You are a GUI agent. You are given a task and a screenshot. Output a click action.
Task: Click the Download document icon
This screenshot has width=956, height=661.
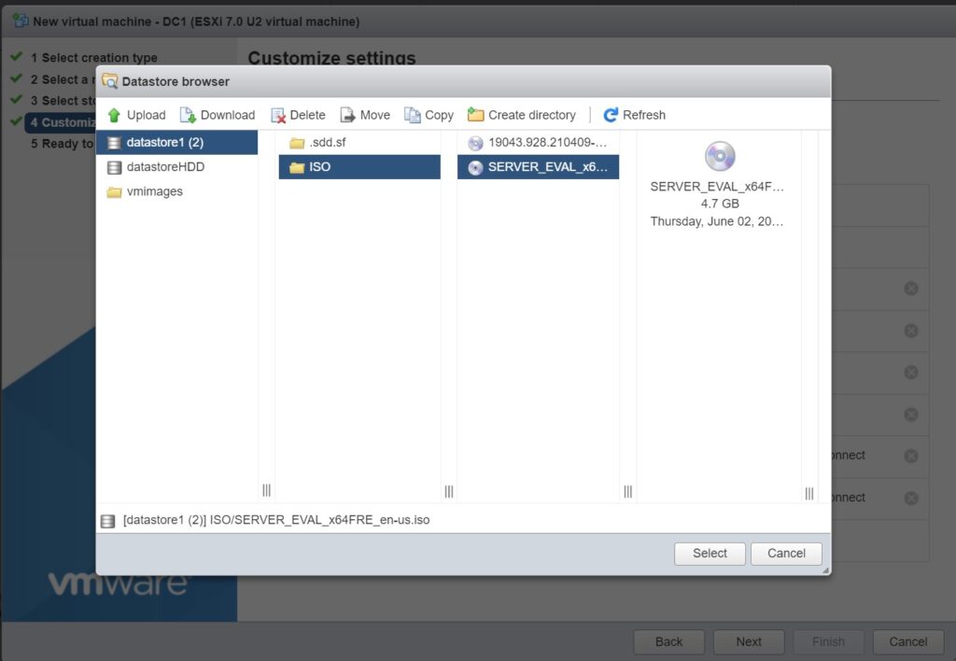click(x=188, y=115)
